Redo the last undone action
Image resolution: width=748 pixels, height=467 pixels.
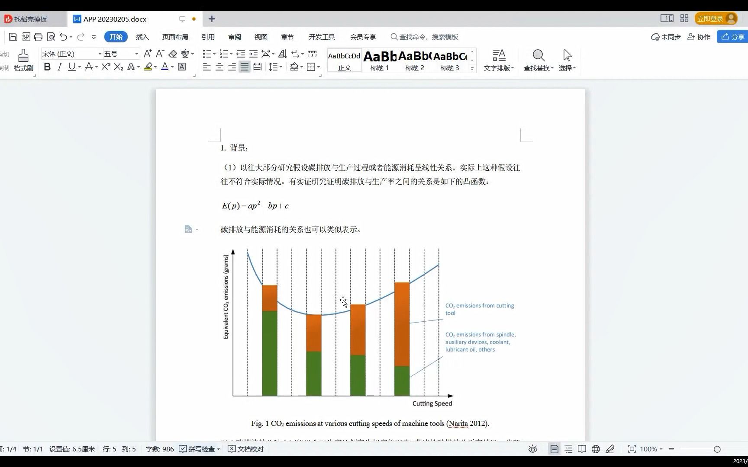click(81, 37)
